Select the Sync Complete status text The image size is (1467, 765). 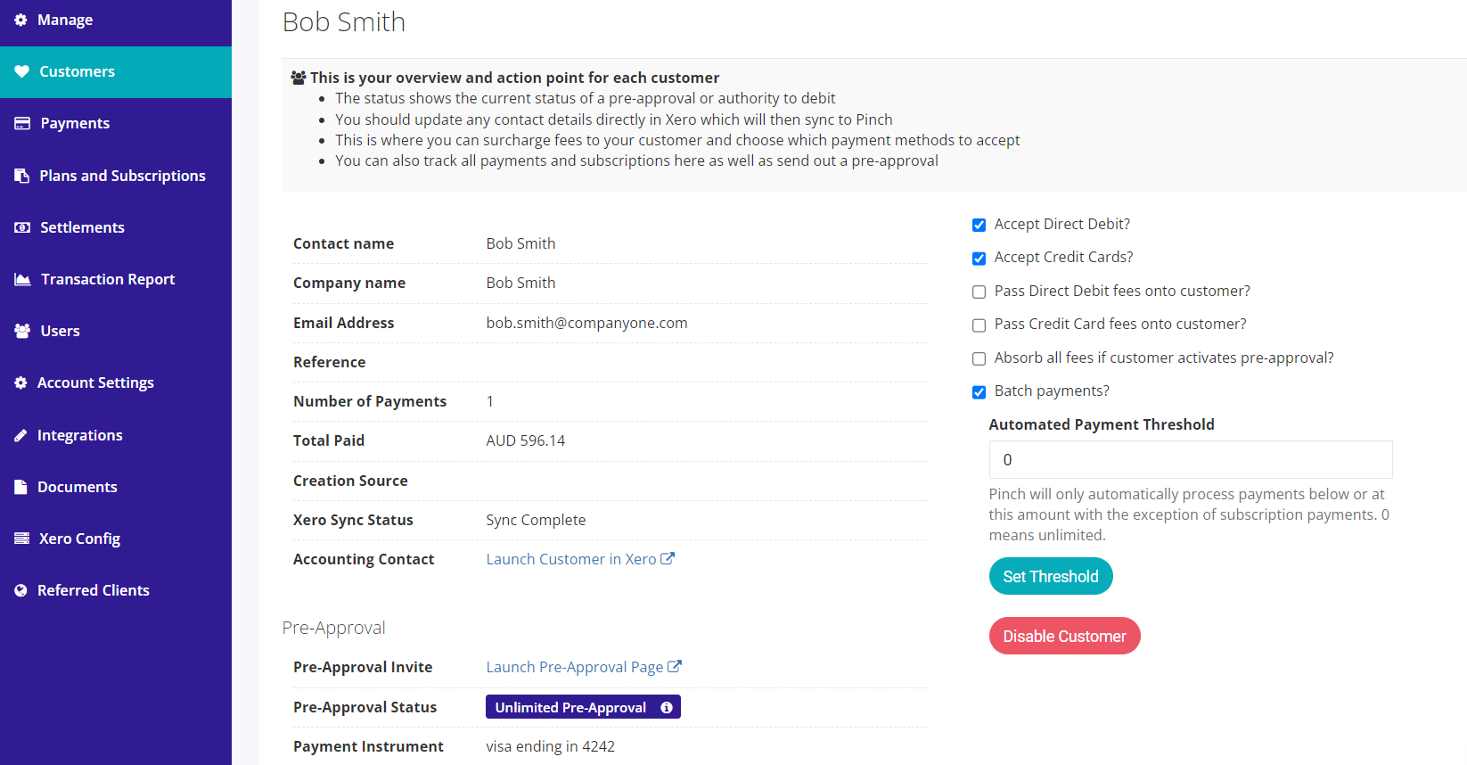click(x=536, y=520)
